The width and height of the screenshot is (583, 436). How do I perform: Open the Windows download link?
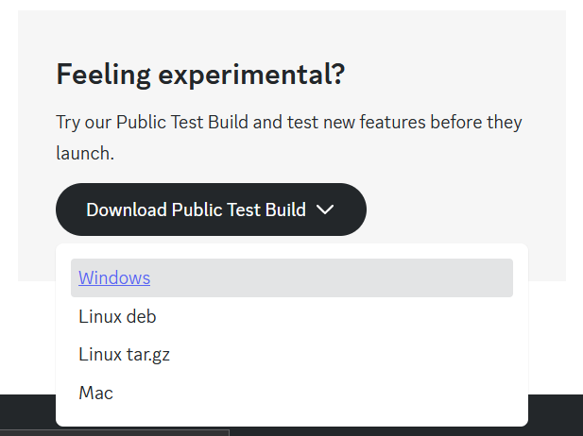(x=114, y=278)
